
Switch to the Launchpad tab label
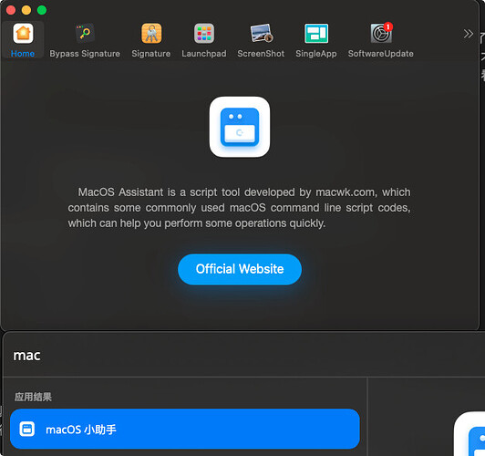pos(204,54)
